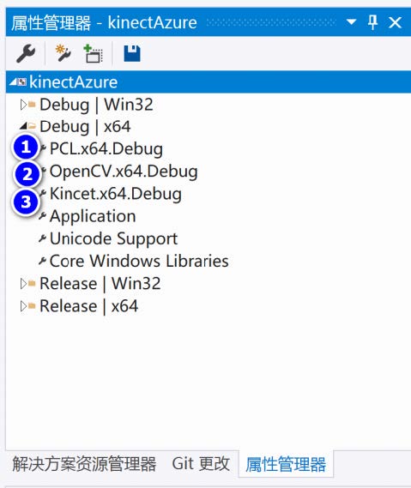The width and height of the screenshot is (411, 488).
Task: Collapse the Debug | x64 configuration
Action: click(23, 126)
